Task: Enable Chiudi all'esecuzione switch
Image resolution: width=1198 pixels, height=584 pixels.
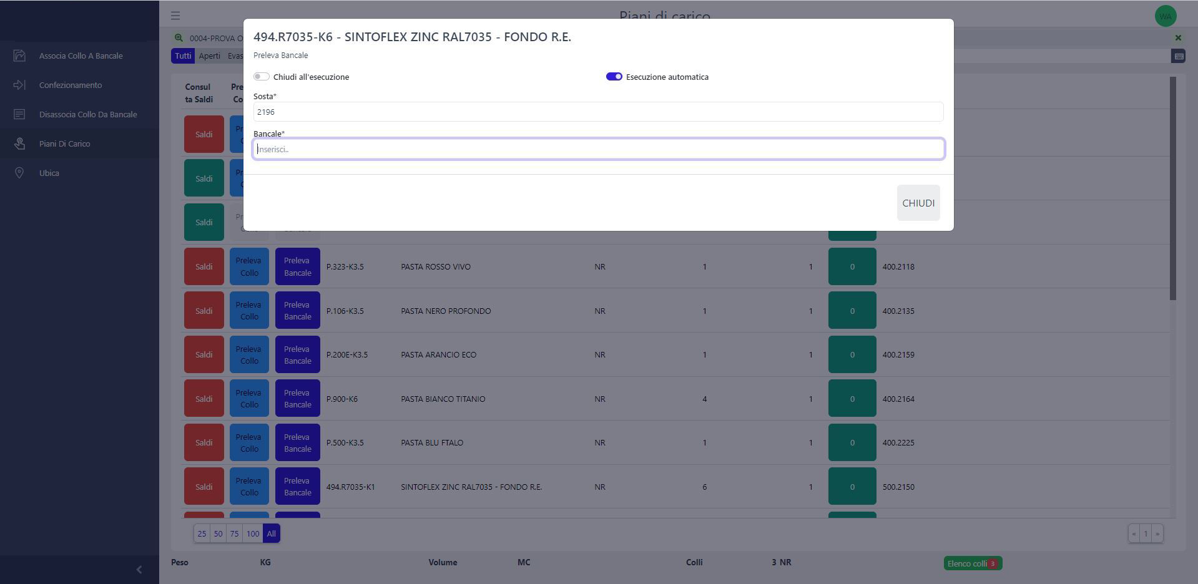Action: (x=261, y=77)
